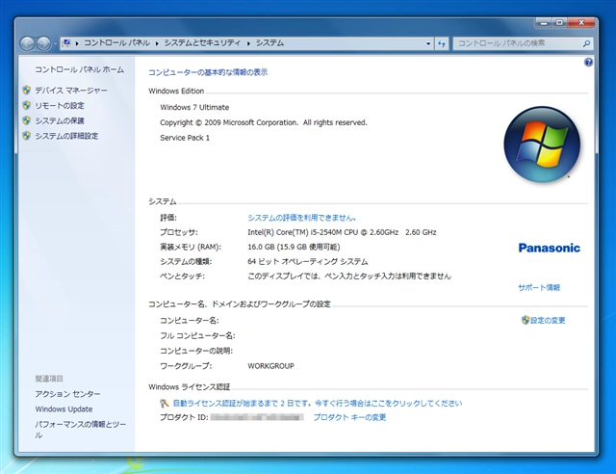Close the System window
The height and width of the screenshot is (474, 616).
point(581,23)
